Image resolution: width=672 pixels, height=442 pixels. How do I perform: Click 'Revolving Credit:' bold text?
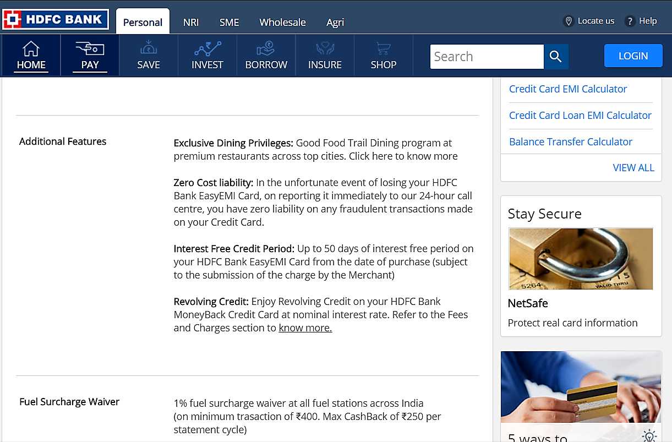click(x=211, y=302)
